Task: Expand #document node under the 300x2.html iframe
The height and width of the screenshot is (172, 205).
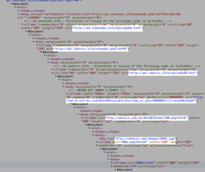Action: point(115,169)
